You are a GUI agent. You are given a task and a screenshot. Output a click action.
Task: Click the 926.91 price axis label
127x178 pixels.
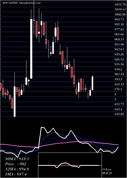119,59
